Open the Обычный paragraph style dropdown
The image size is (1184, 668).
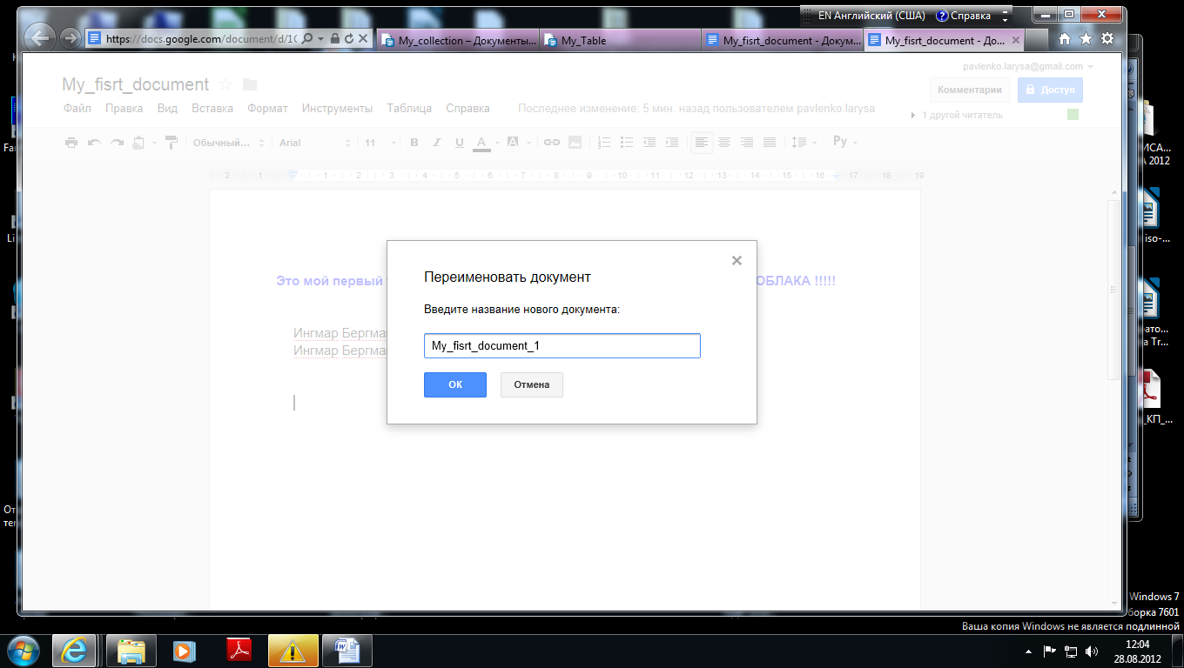click(x=227, y=143)
